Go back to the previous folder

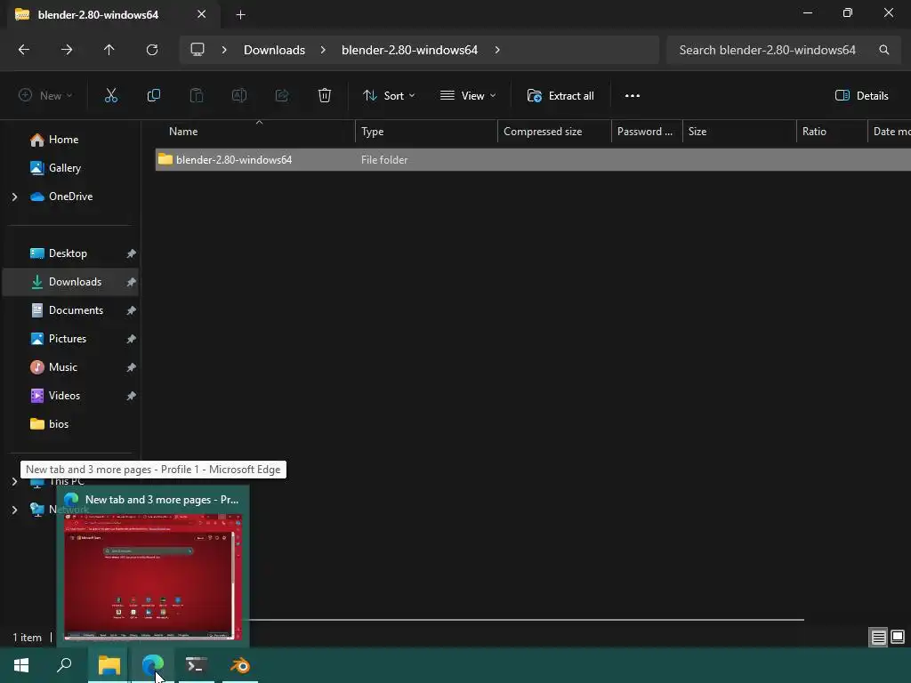24,50
